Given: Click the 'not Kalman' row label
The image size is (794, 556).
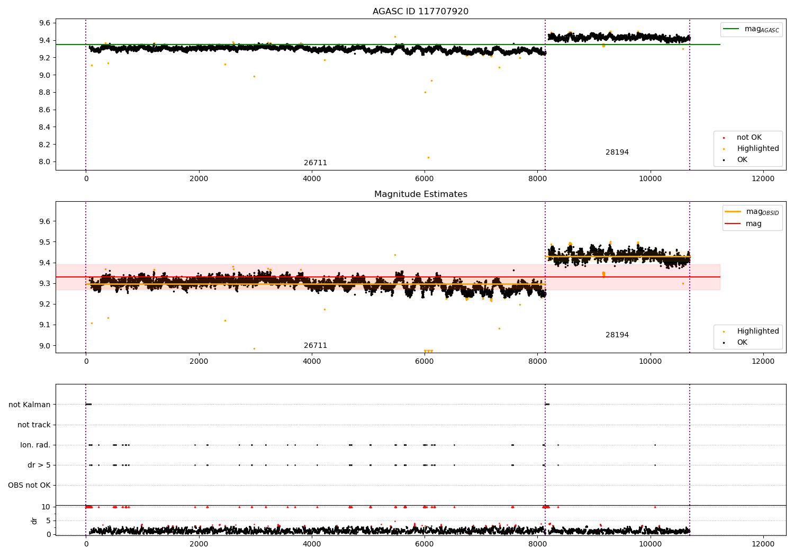Looking at the screenshot, I should point(30,405).
